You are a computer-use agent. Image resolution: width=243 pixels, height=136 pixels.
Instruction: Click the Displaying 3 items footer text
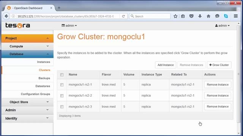(x=70, y=116)
